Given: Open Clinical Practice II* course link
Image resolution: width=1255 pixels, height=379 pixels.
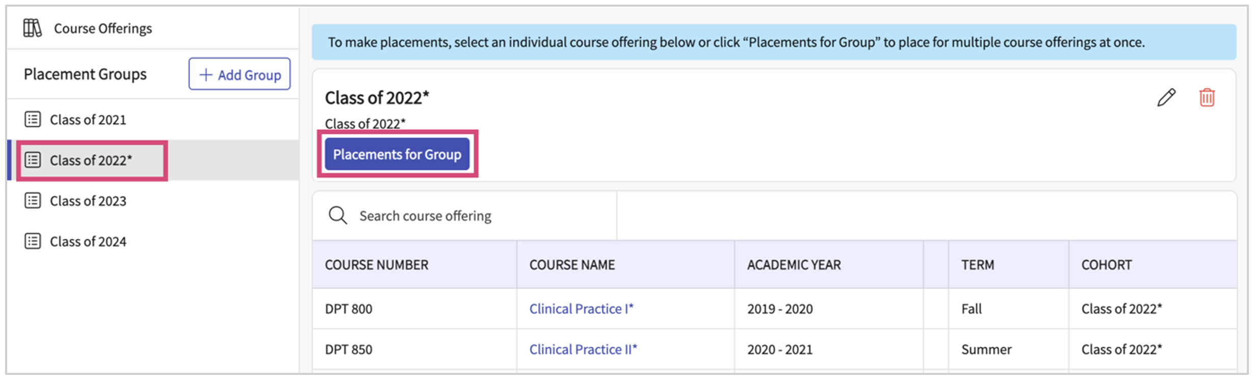Looking at the screenshot, I should [583, 349].
